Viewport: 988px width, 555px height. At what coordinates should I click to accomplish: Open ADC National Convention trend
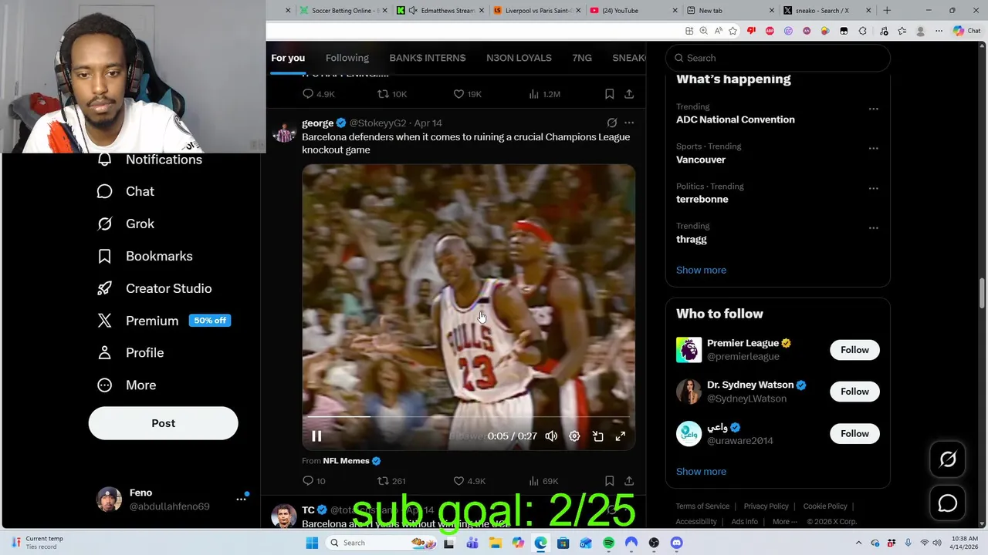click(735, 119)
